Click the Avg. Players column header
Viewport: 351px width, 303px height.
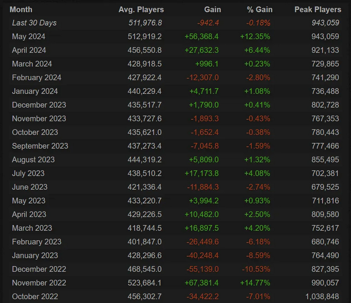(141, 10)
